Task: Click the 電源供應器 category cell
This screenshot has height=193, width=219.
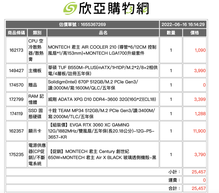Action: 37,154
